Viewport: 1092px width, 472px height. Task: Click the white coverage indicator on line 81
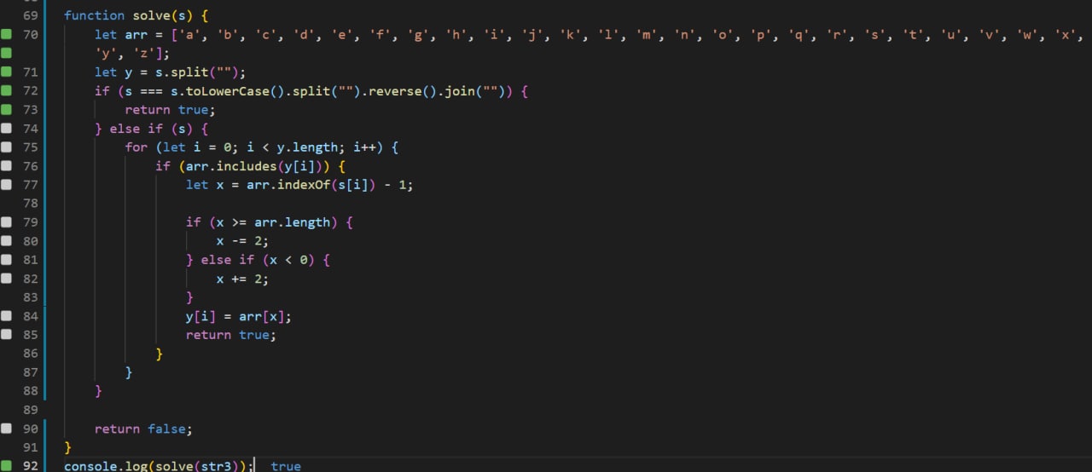(7, 260)
